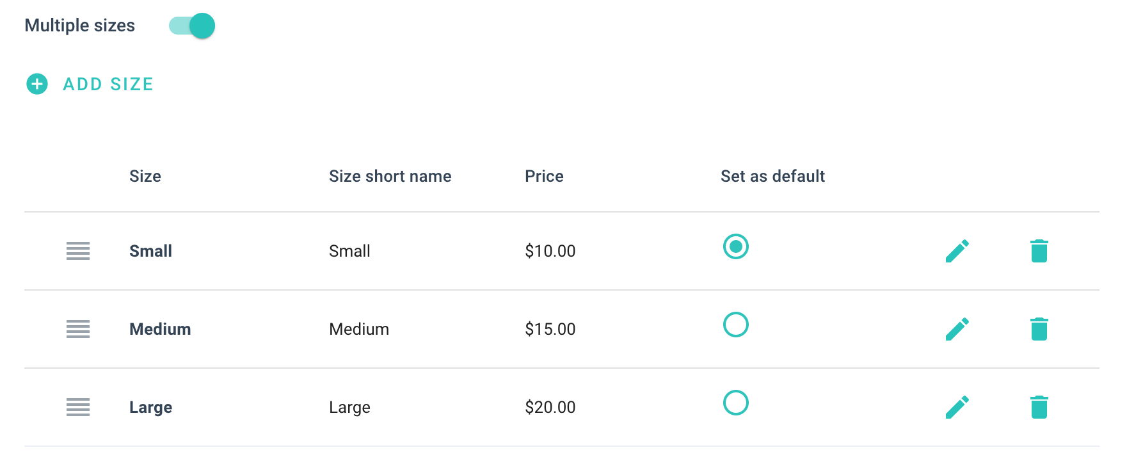Select the Small default radio button
Screen dimensions: 1143x466
735,246
